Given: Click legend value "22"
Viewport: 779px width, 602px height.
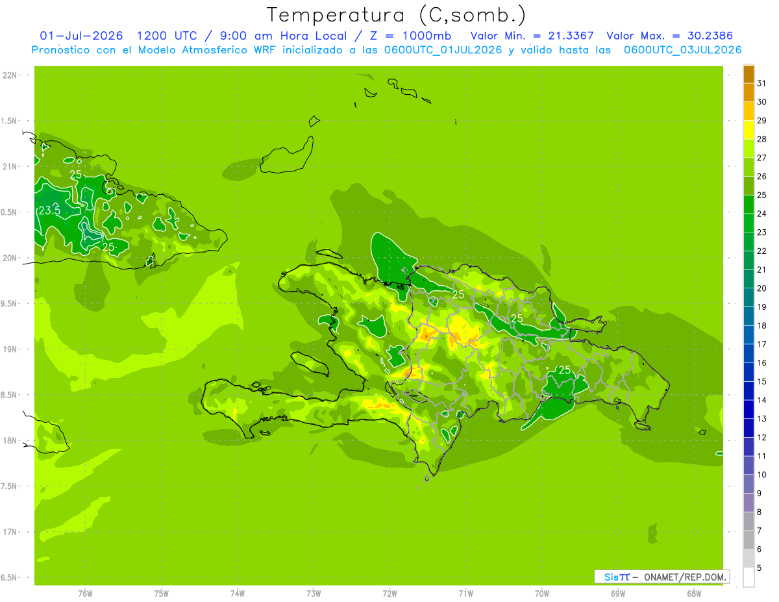Looking at the screenshot, I should pos(761,251).
